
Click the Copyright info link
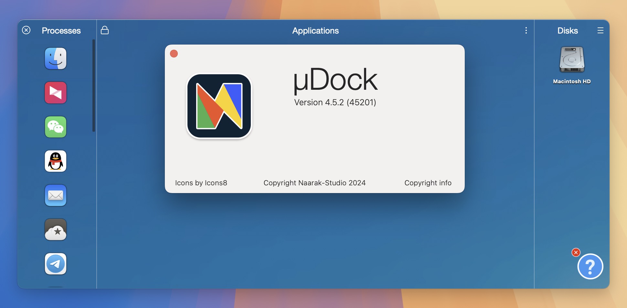click(x=428, y=183)
